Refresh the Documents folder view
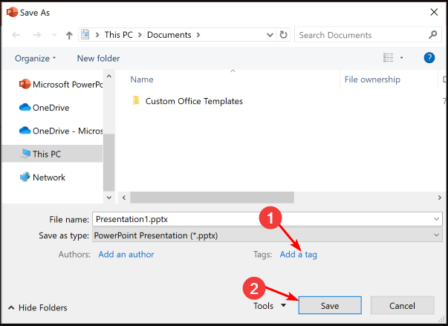448x326 pixels. pyautogui.click(x=283, y=35)
